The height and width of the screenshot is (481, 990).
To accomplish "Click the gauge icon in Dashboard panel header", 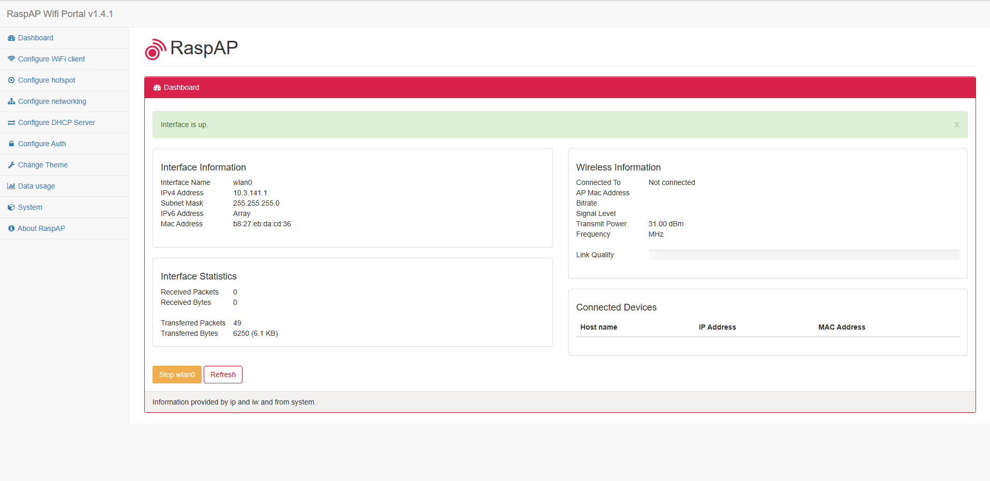I will point(157,88).
